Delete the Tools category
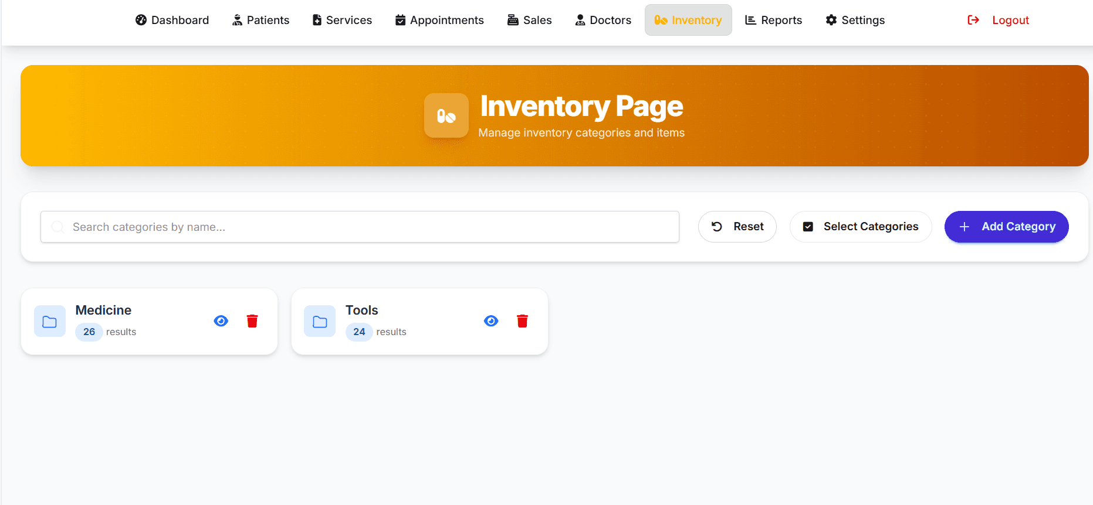Image resolution: width=1093 pixels, height=505 pixels. [x=522, y=321]
